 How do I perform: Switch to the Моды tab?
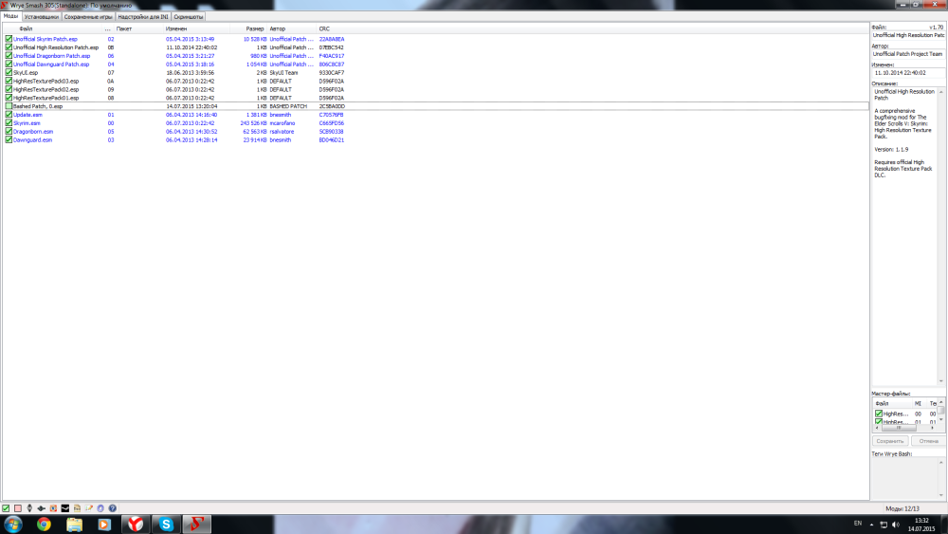[x=10, y=16]
